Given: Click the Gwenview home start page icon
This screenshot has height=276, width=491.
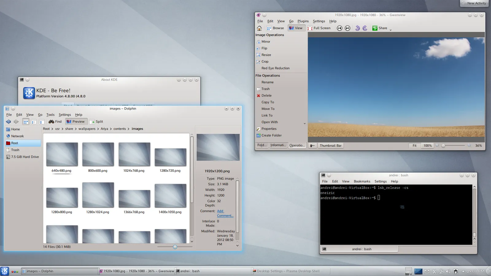Looking at the screenshot, I should tap(259, 28).
